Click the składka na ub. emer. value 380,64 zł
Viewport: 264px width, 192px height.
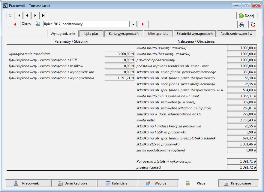pos(242,72)
